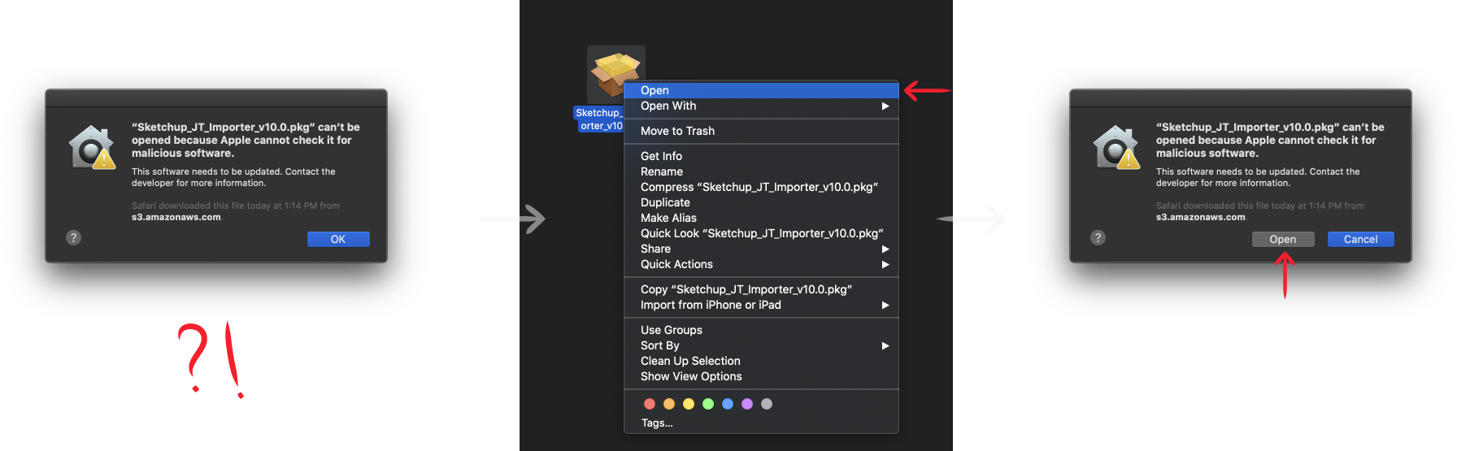Click the Sketchup_JT_Importer package file icon
This screenshot has height=451, width=1457.
tap(615, 74)
